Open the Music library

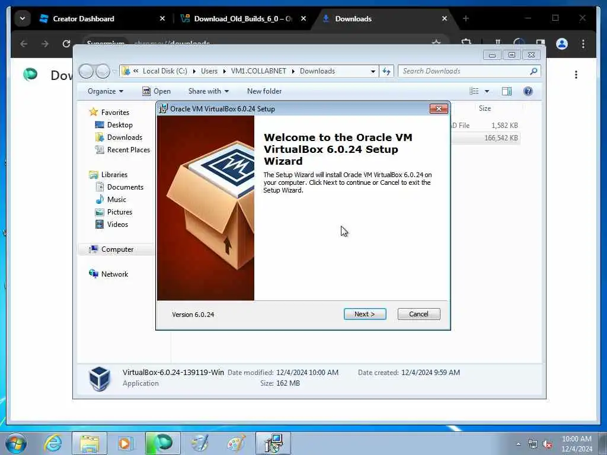coord(117,200)
